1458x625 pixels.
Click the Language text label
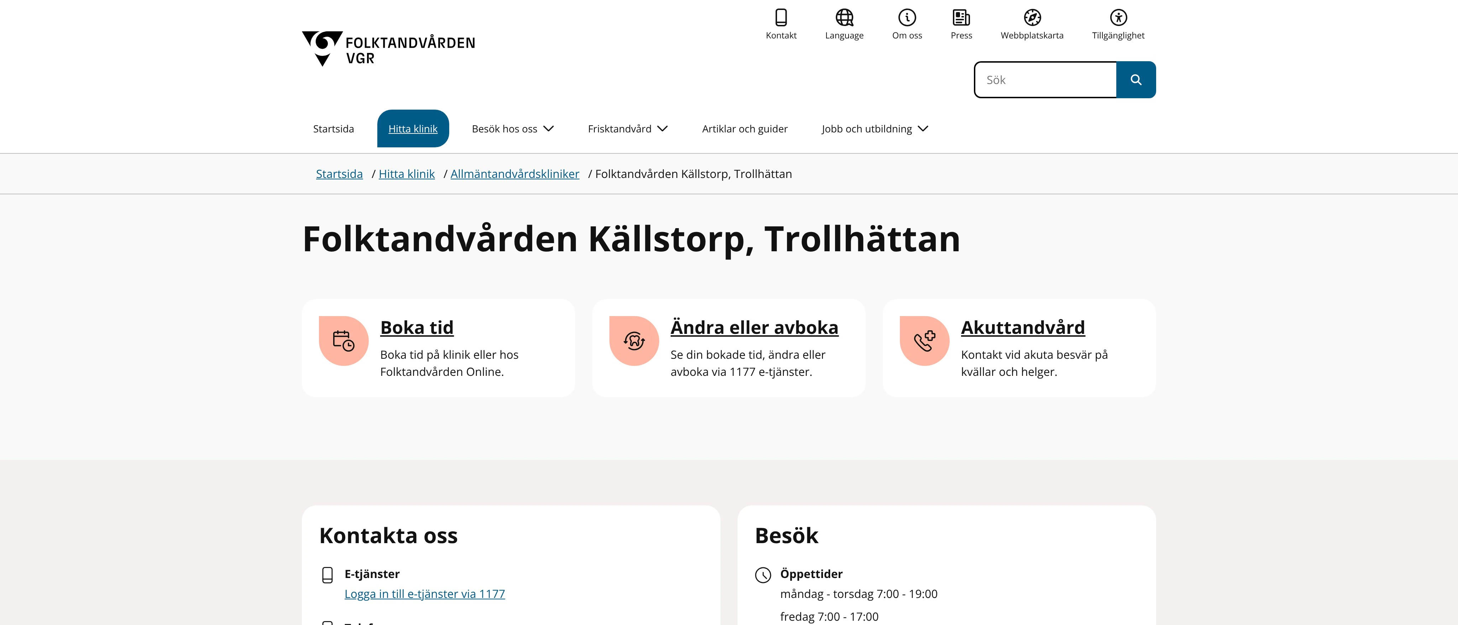click(844, 35)
